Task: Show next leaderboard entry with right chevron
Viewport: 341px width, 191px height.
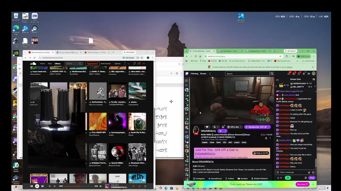Action: (x=315, y=86)
